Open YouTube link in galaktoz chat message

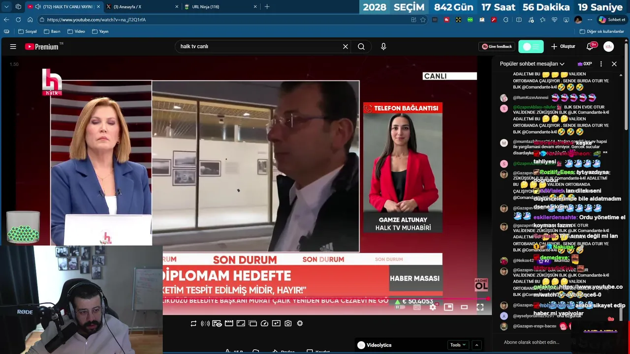[578, 291]
